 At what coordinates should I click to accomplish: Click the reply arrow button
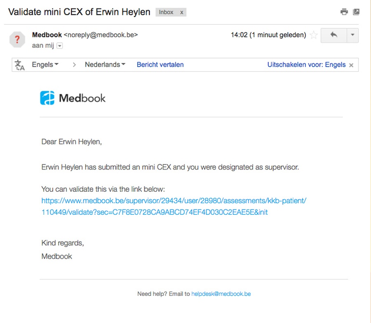coord(334,35)
